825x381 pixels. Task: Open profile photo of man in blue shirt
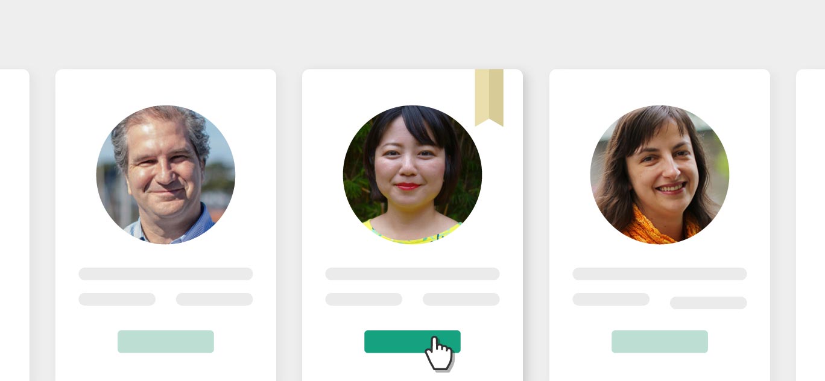(x=166, y=175)
